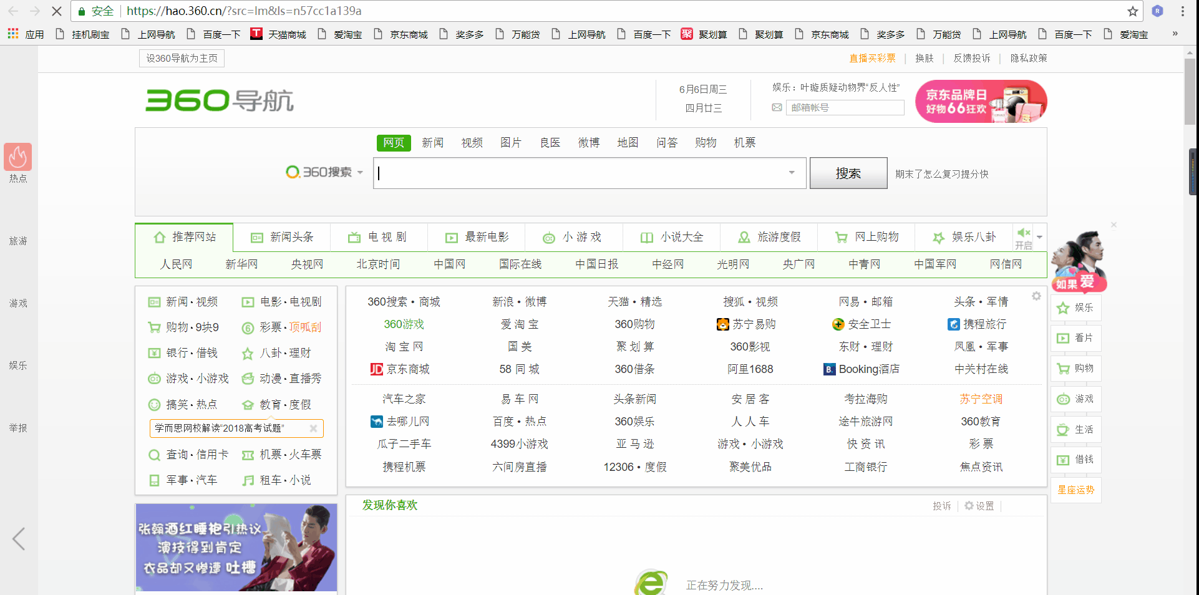Open the 最新电影 tab

coord(477,237)
